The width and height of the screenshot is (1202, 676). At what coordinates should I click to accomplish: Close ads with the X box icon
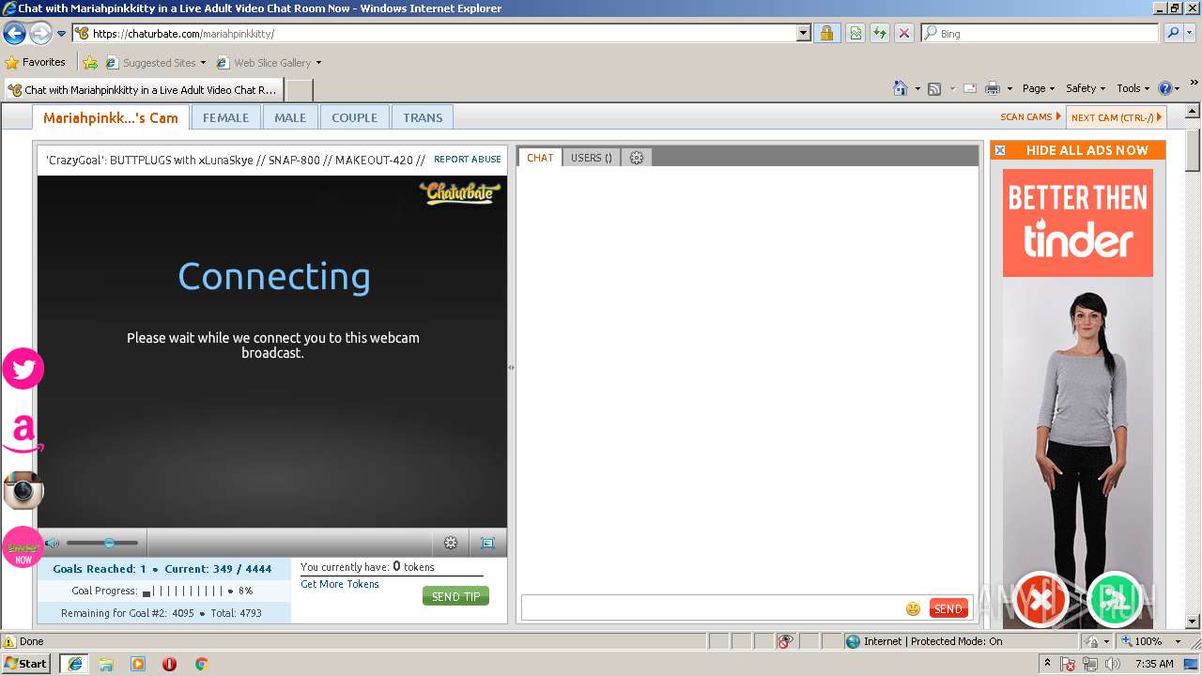click(x=1000, y=150)
